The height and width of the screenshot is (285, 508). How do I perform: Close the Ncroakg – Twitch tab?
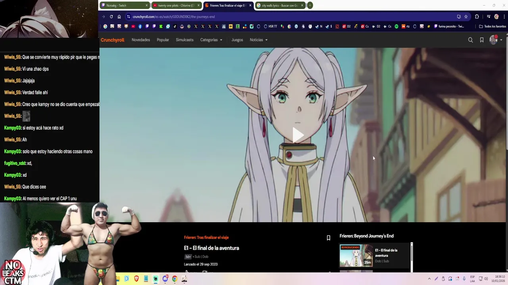146,6
